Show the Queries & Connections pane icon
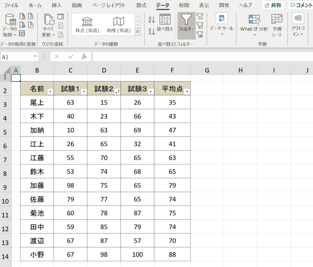This screenshot has width=313, height=267. [61, 17]
